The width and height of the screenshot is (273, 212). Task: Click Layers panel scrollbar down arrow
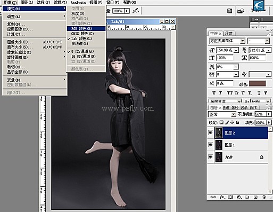(x=270, y=192)
